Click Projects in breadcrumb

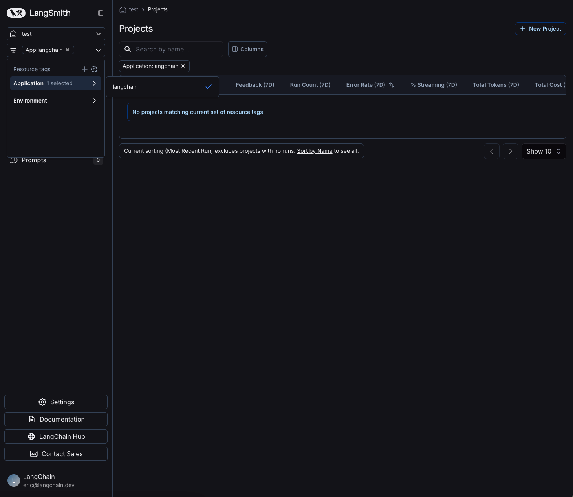158,9
